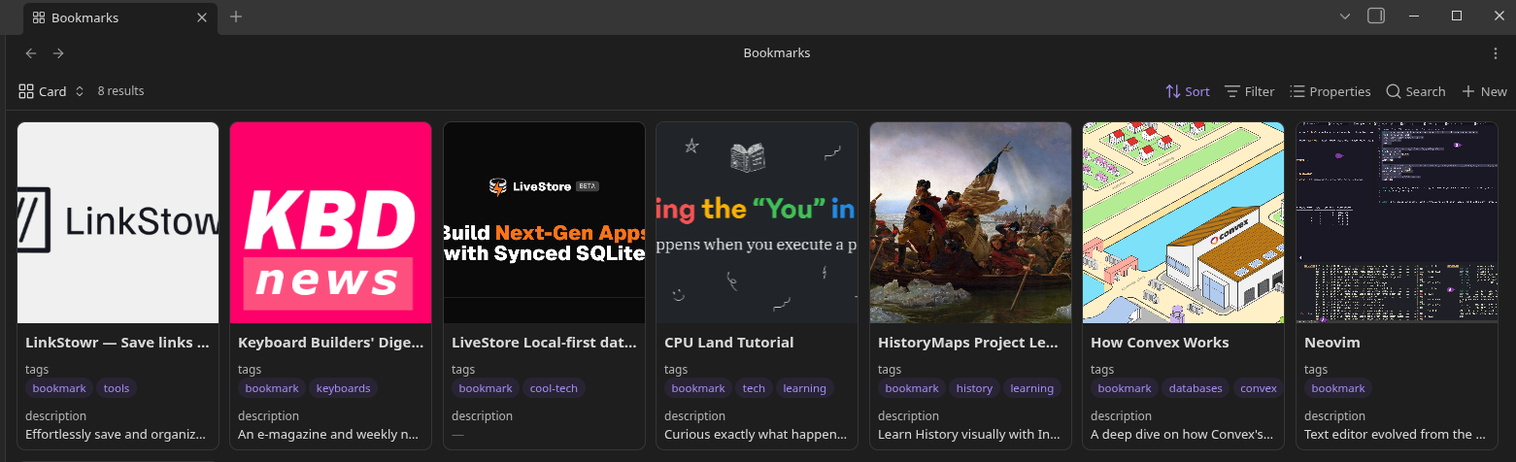Click the Sort button
This screenshot has height=462, width=1516.
click(x=1188, y=91)
